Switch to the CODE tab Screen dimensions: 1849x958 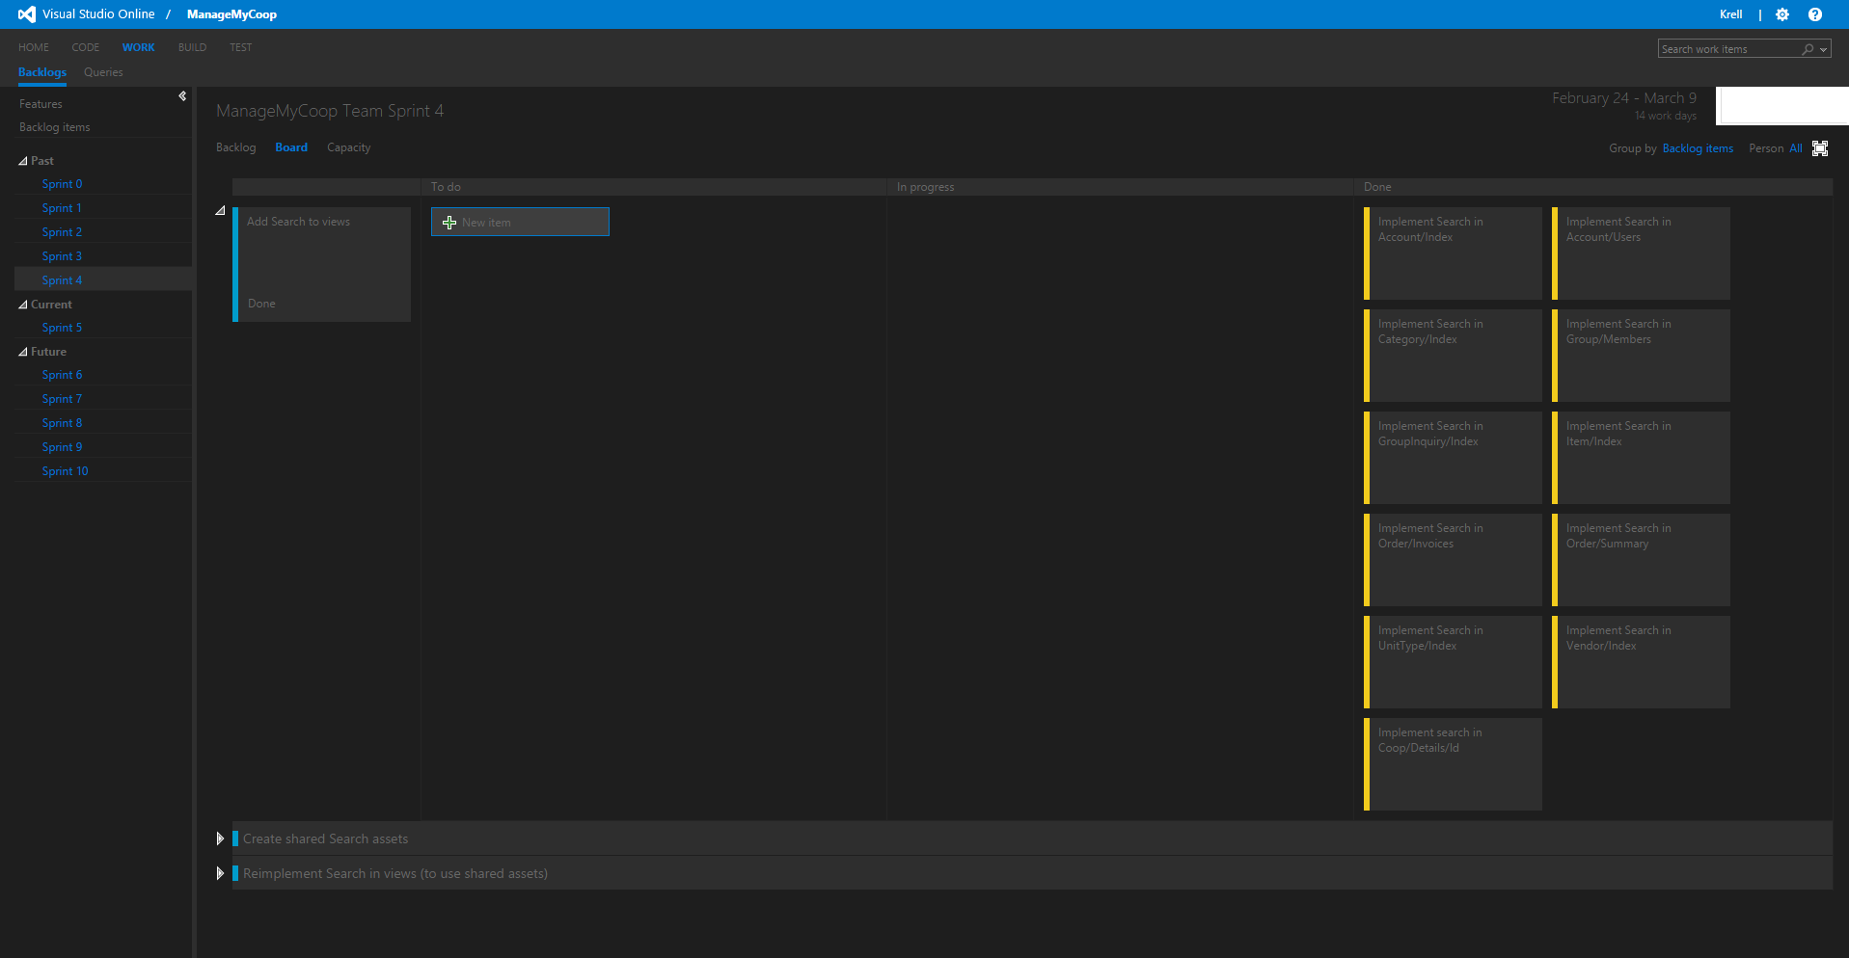tap(86, 47)
